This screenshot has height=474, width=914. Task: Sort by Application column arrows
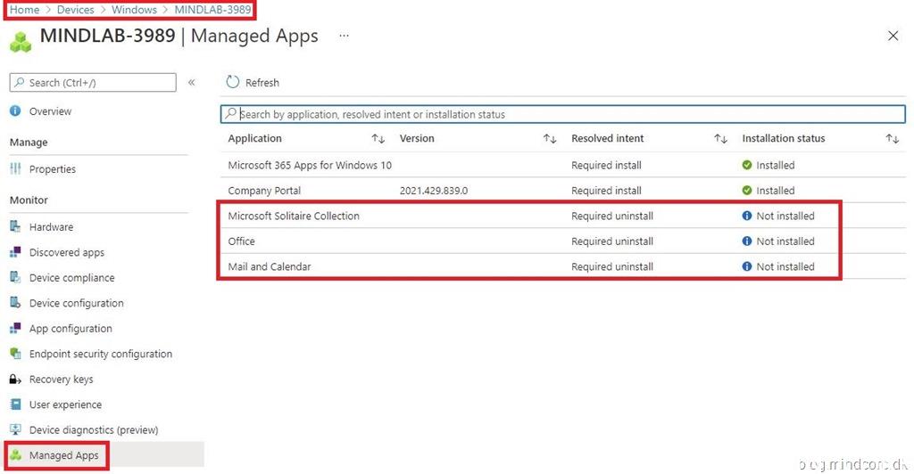click(378, 139)
